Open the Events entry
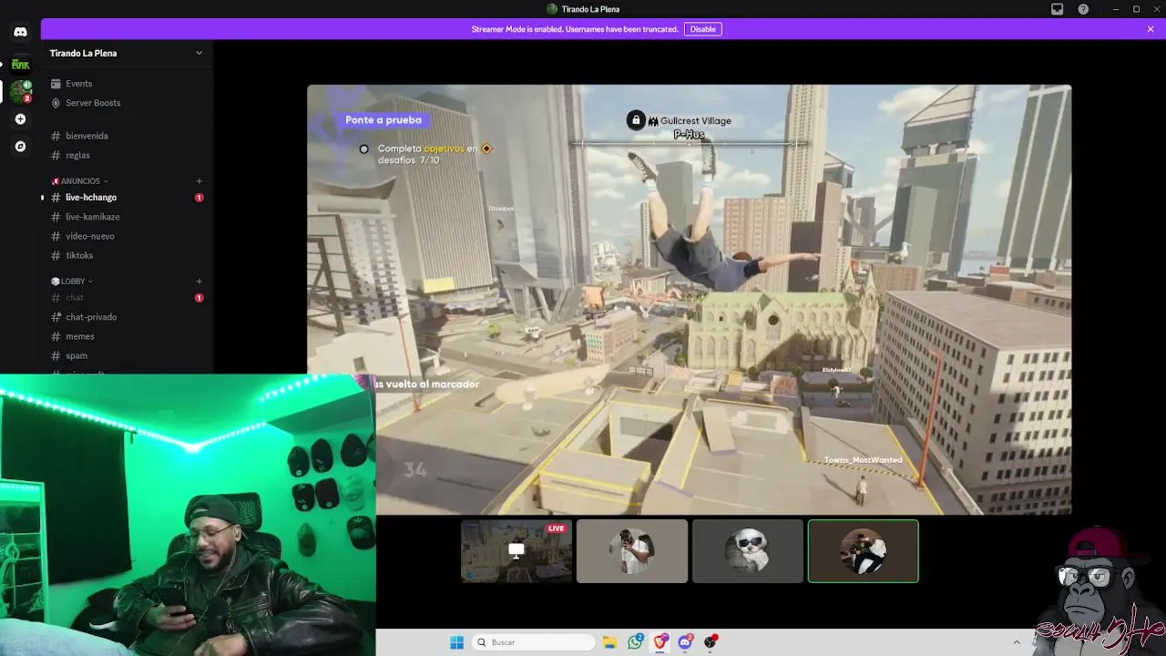This screenshot has height=656, width=1166. tap(127, 84)
